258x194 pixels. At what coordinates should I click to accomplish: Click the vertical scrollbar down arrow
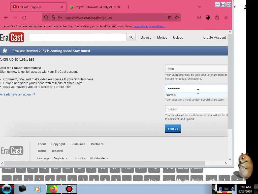(x=230, y=159)
